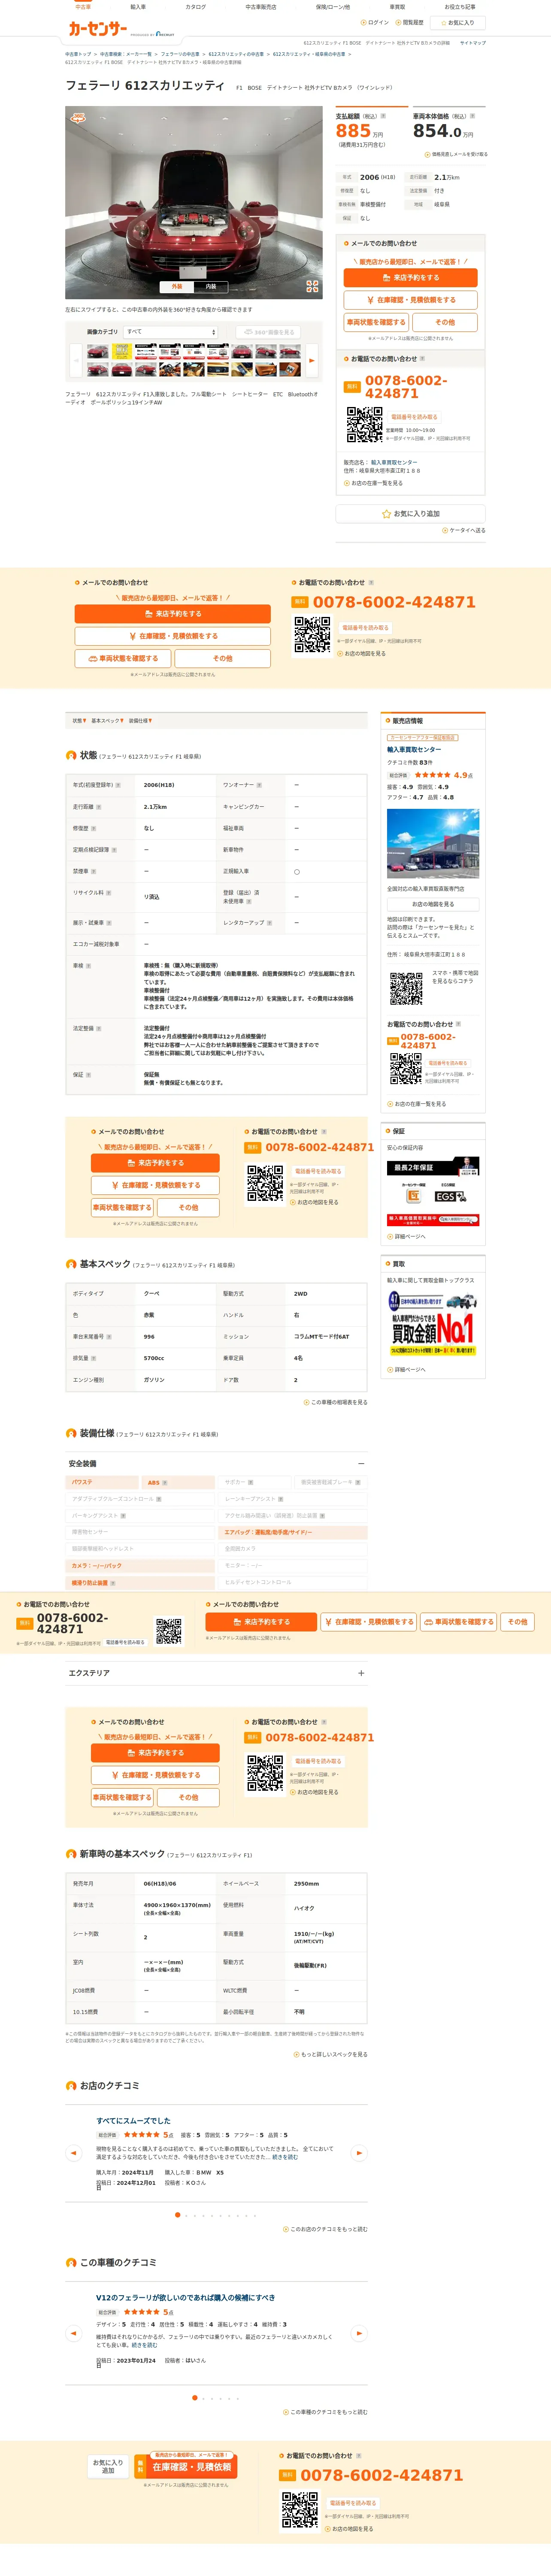This screenshot has width=551, height=2576.
Task: Show the previous thumbnails in image strip
Action: 75,360
